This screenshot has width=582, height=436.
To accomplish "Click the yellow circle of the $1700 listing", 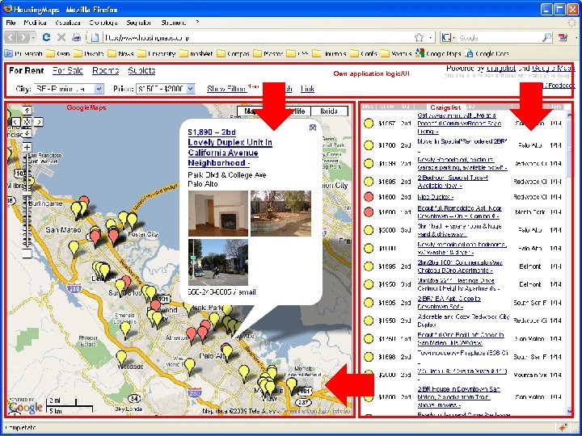I will pyautogui.click(x=369, y=145).
